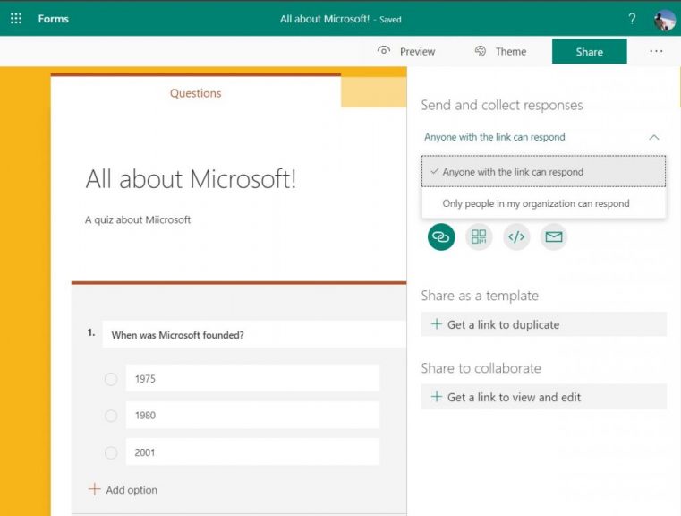Click the description 'A quiz about Miicrosoft'
Image resolution: width=681 pixels, height=516 pixels.
click(138, 220)
